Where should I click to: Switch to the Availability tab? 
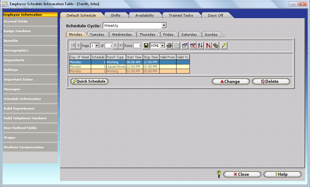tap(144, 15)
